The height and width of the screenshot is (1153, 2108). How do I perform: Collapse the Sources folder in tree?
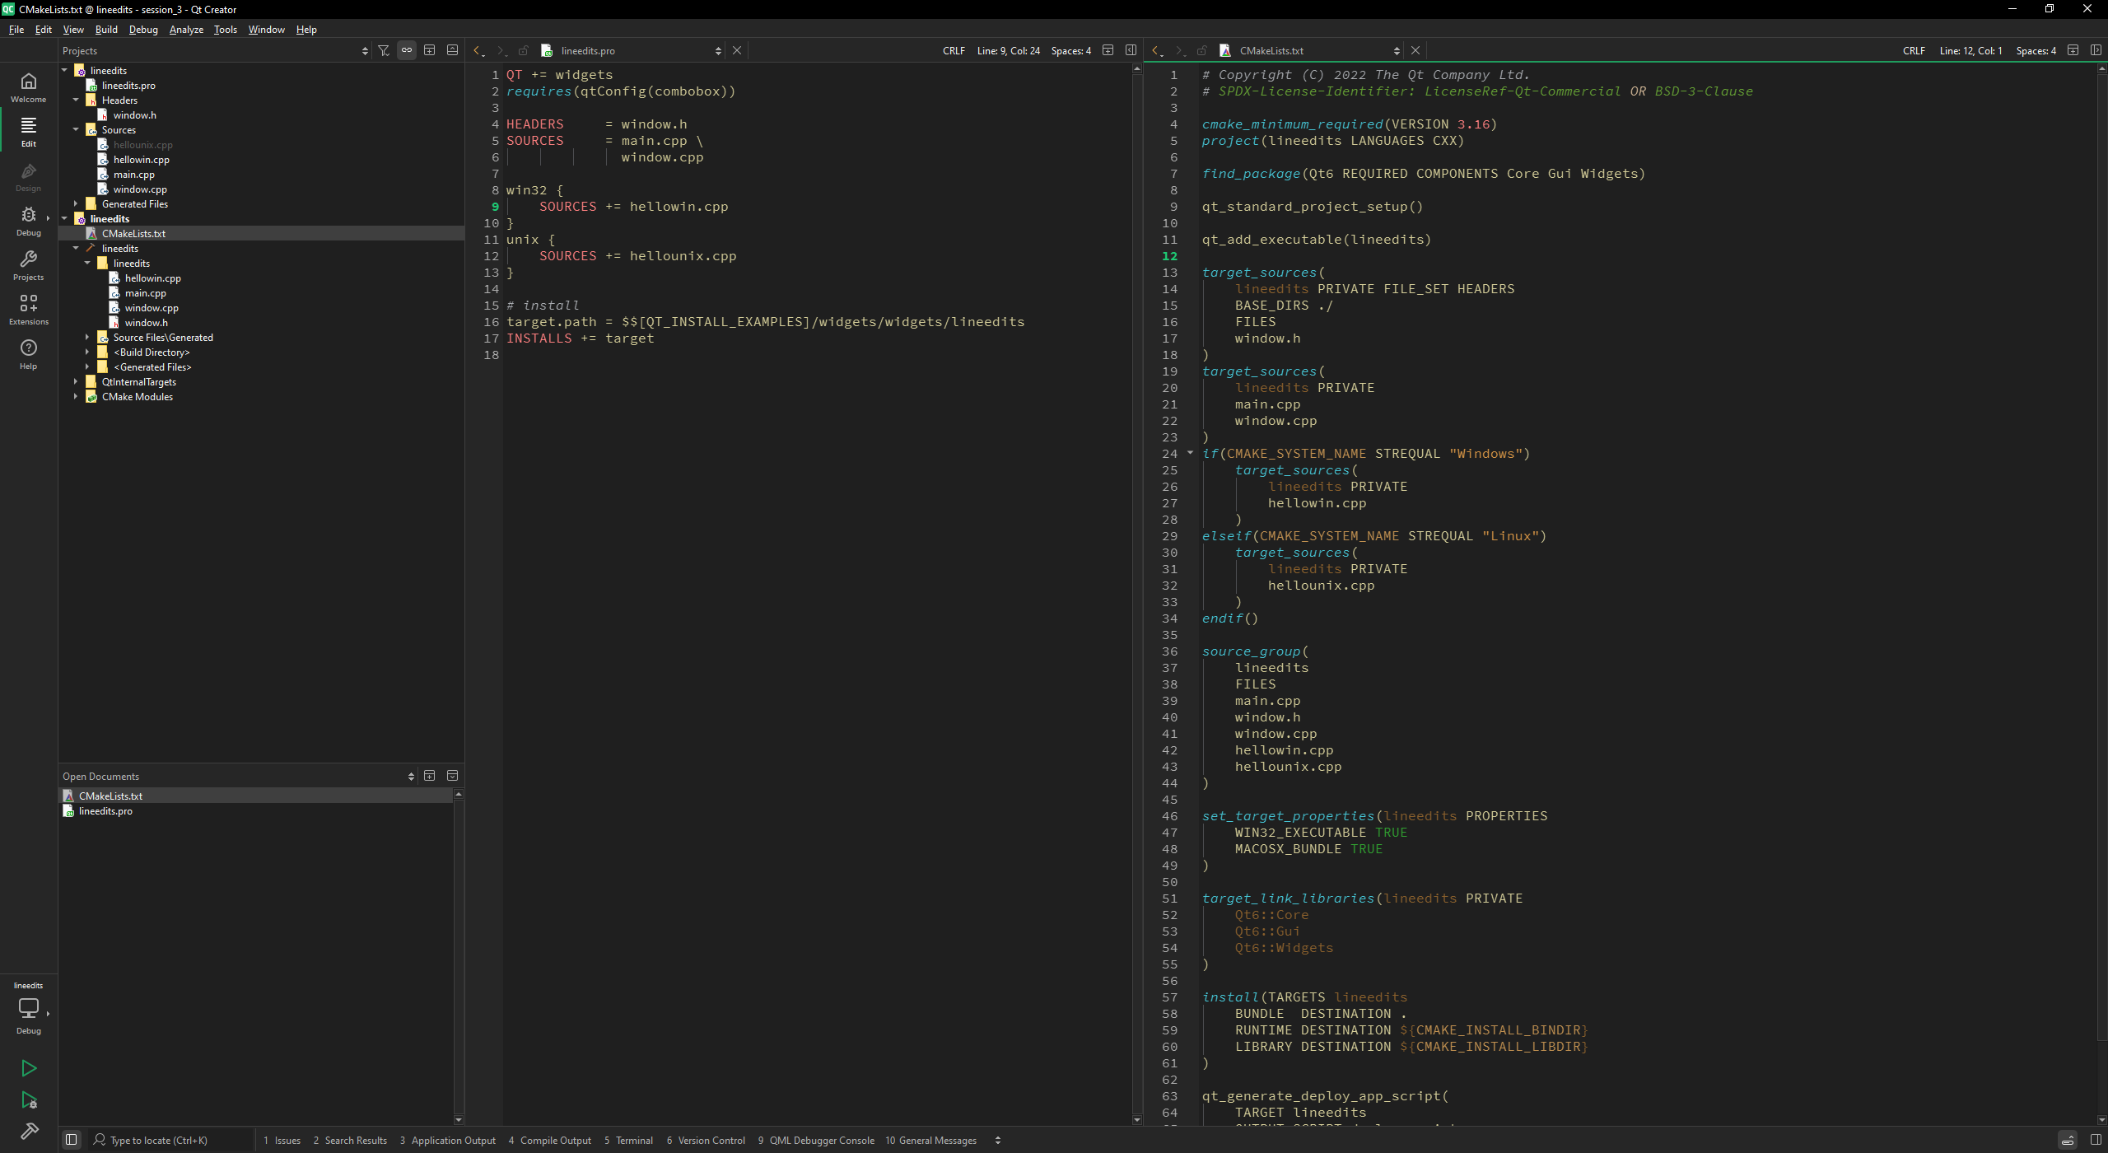pos(76,130)
